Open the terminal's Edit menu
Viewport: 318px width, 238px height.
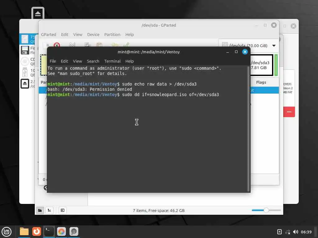click(x=64, y=61)
